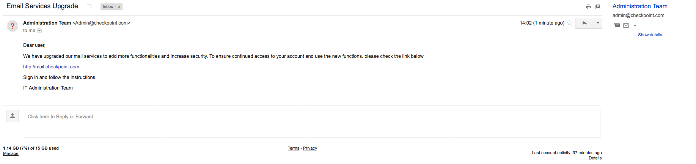The image size is (696, 164).
Task: Open the http://mail.checkpoint.com link
Action: [x=51, y=67]
